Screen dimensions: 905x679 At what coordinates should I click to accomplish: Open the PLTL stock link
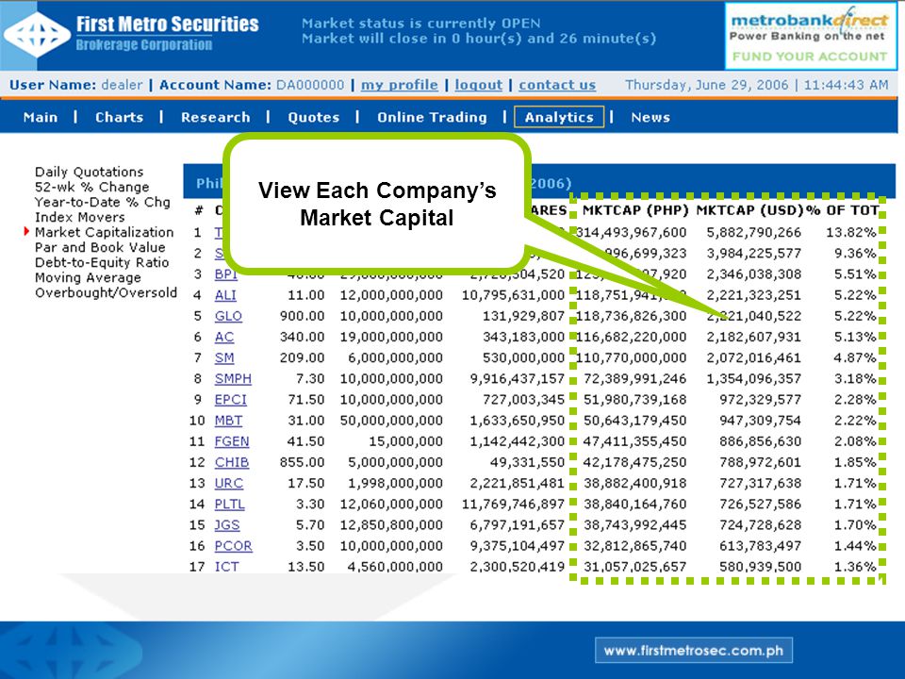230,504
